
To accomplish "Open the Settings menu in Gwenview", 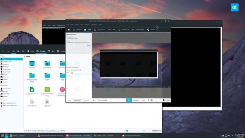I will coord(94,25).
